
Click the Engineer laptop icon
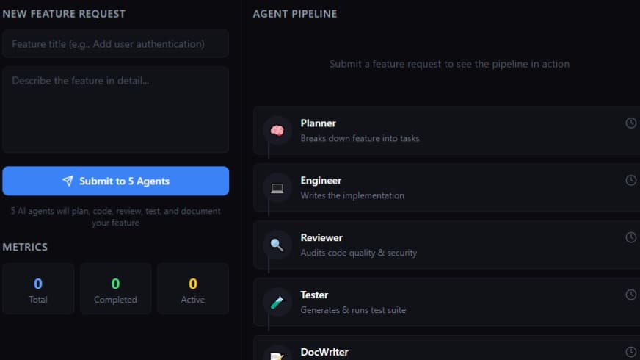277,188
